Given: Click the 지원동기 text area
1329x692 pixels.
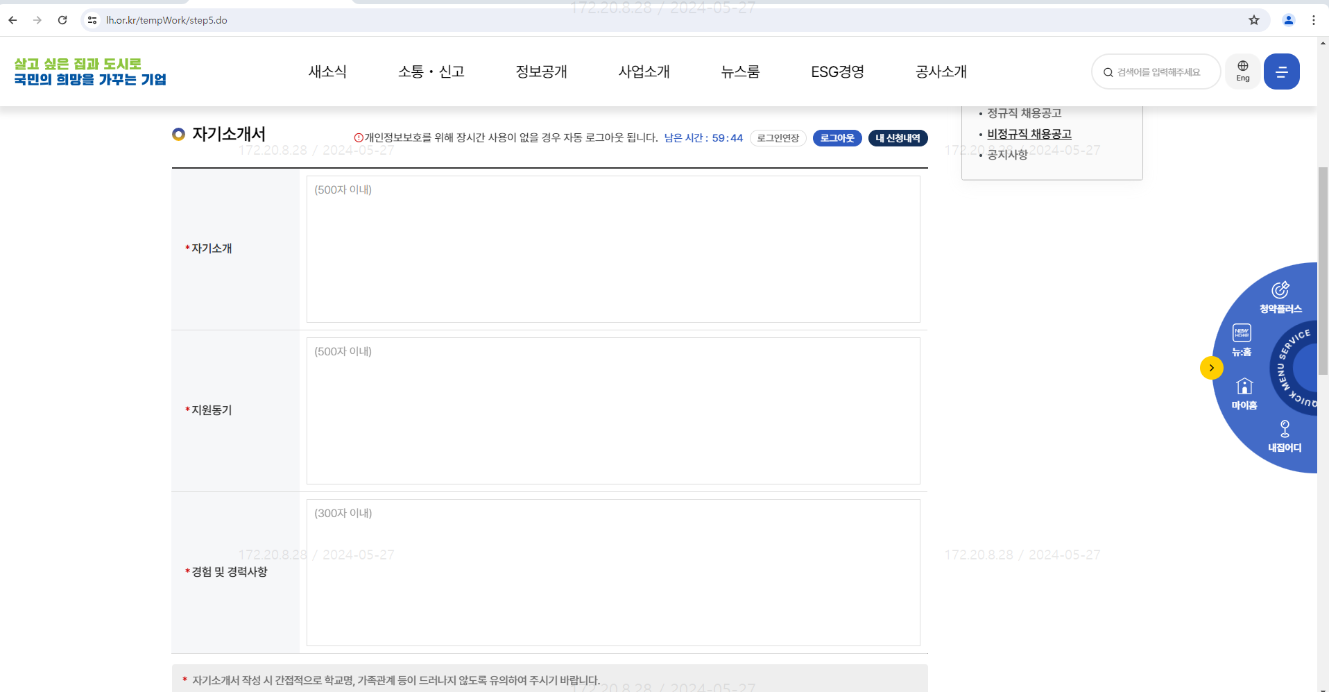Looking at the screenshot, I should 613,411.
